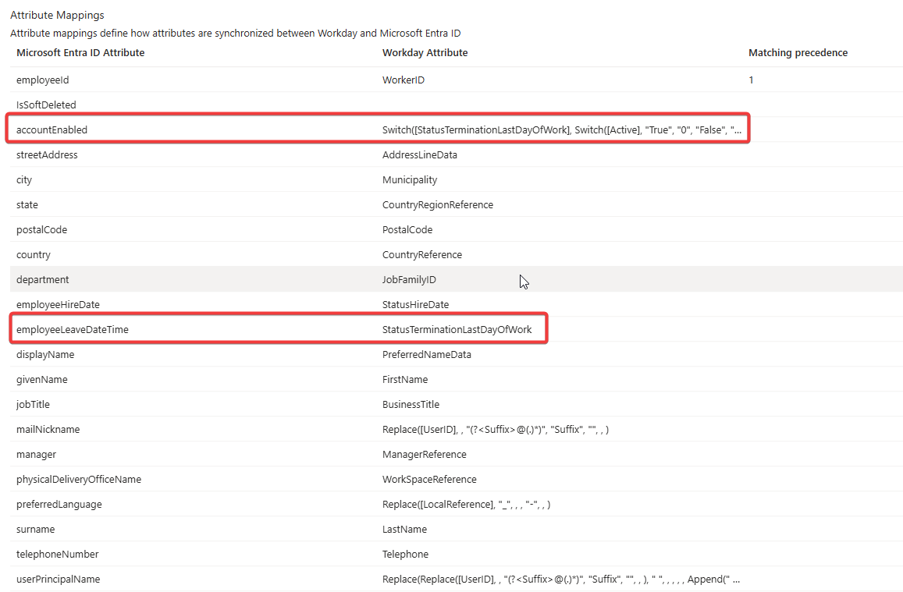
Task: Open the jobTitle attribute mapping
Action: pyautogui.click(x=33, y=405)
